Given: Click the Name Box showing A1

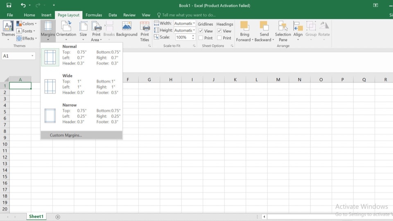Looking at the screenshot, I should tap(16, 56).
